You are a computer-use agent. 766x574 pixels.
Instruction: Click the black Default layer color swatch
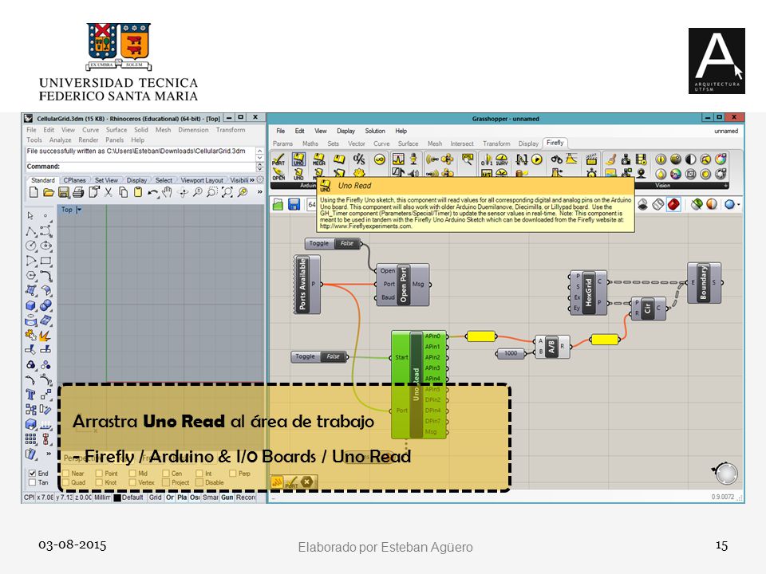(117, 497)
